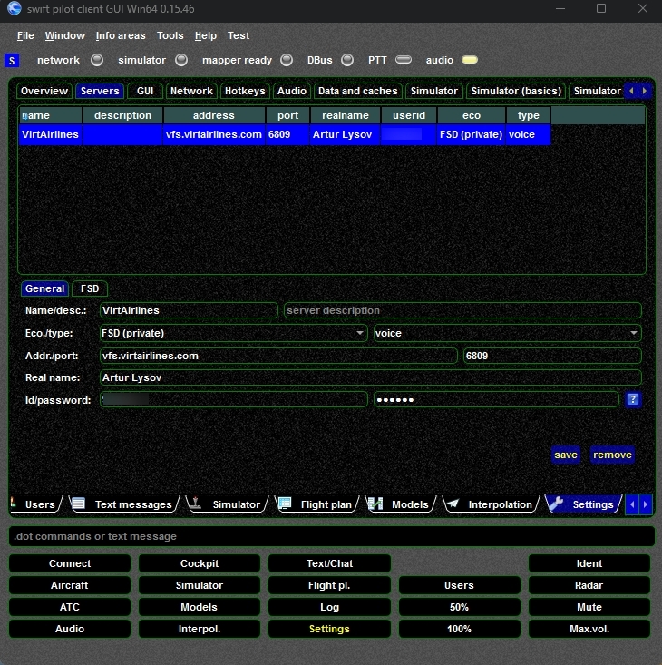662x665 pixels.
Task: Click the PTT status LED indicator
Action: pyautogui.click(x=404, y=60)
